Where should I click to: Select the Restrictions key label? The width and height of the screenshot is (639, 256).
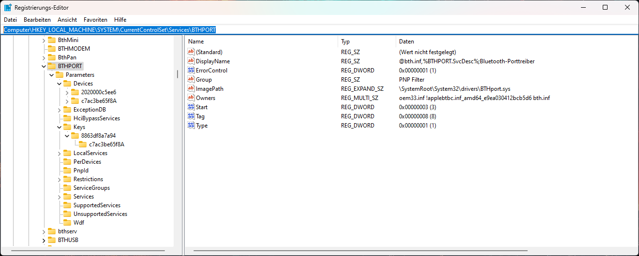pos(88,179)
